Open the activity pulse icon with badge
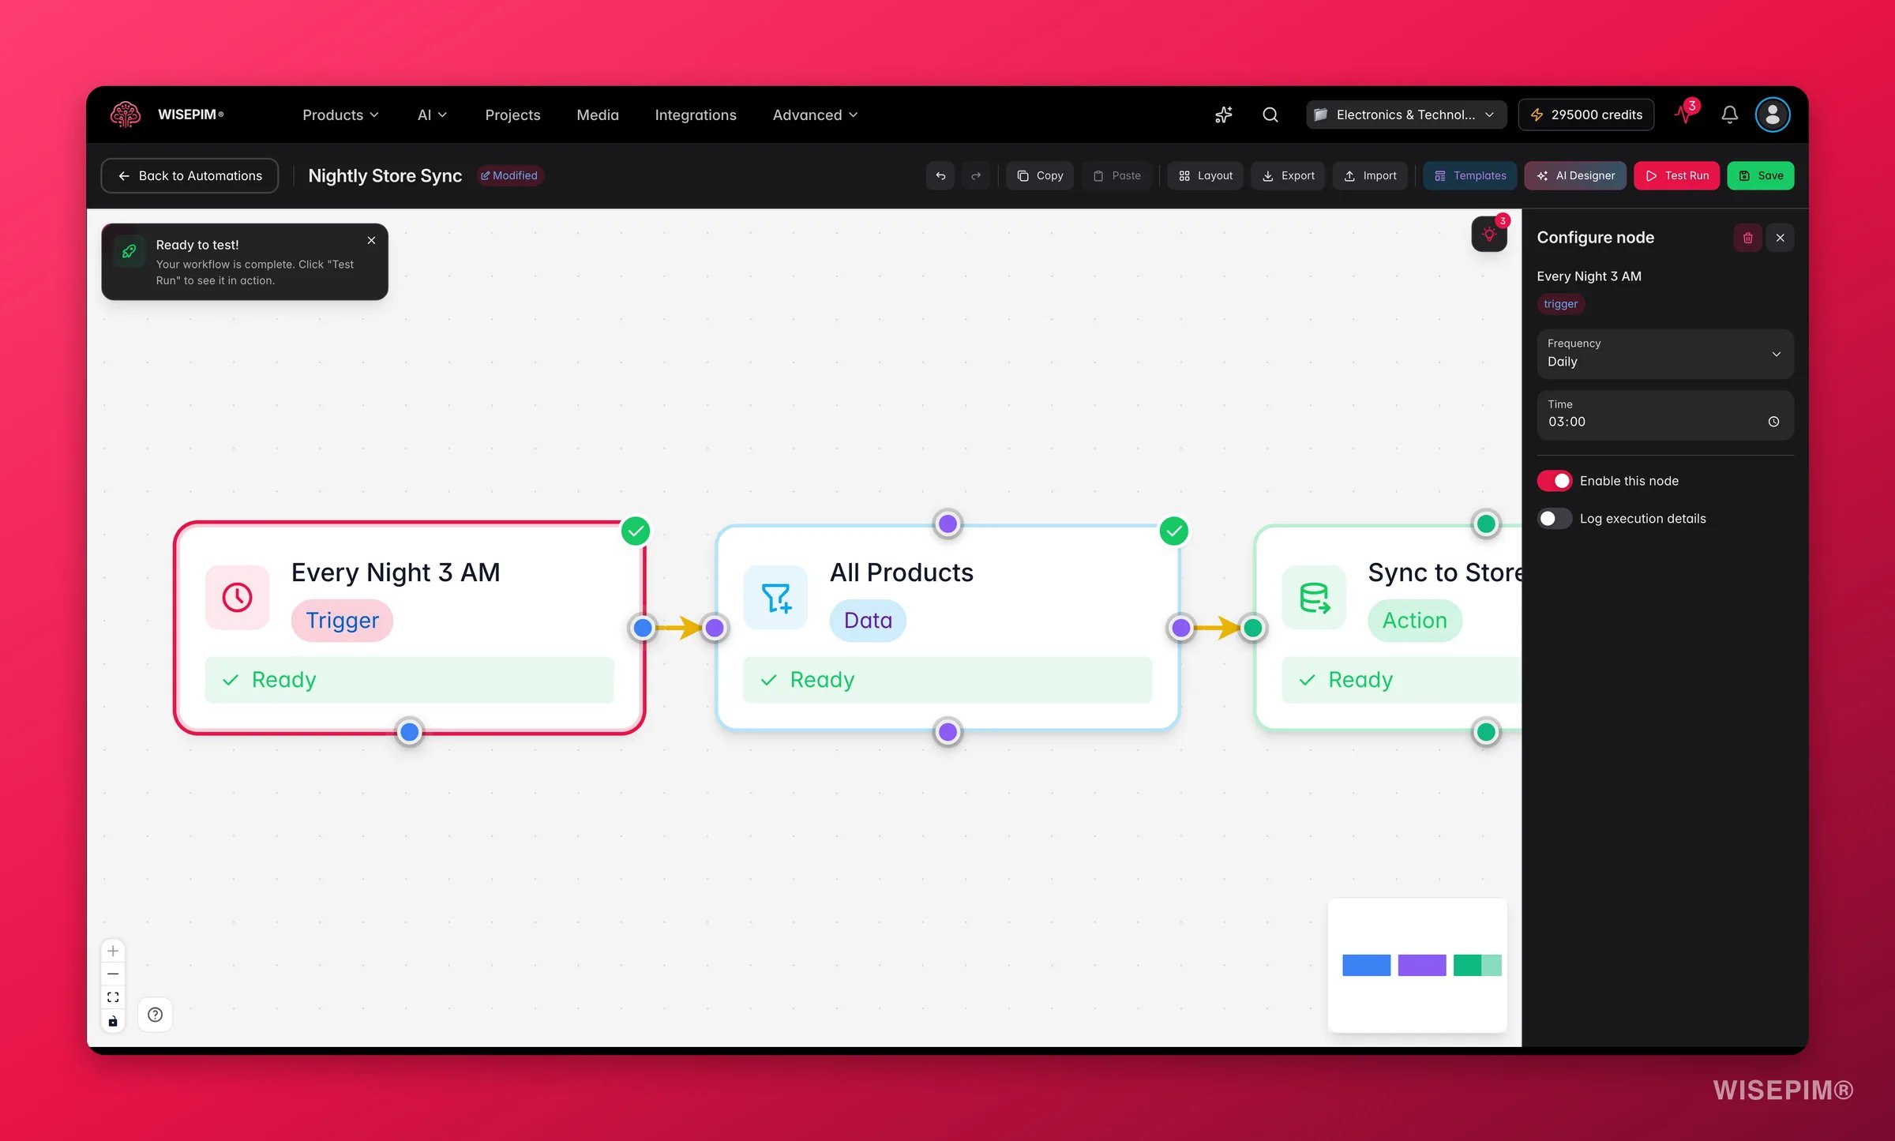1895x1141 pixels. pyautogui.click(x=1685, y=113)
